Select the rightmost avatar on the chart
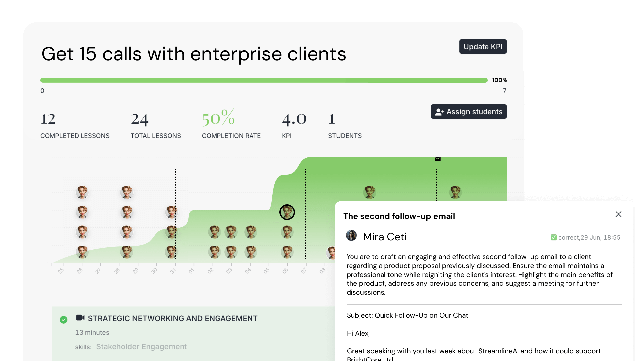 coord(455,192)
